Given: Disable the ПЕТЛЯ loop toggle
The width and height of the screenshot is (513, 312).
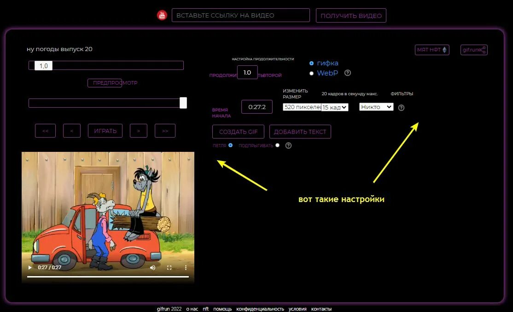Looking at the screenshot, I should point(230,145).
